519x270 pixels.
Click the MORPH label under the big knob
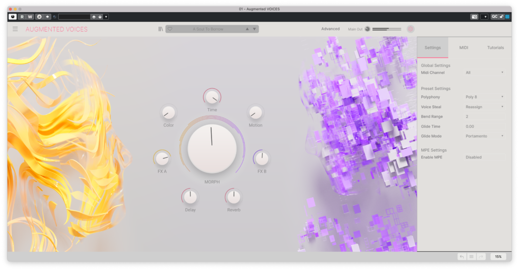coord(212,182)
